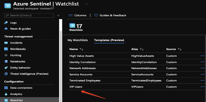Click the Guides & Feedback heart icon
Screen dimensions: 206x102
[96, 15]
